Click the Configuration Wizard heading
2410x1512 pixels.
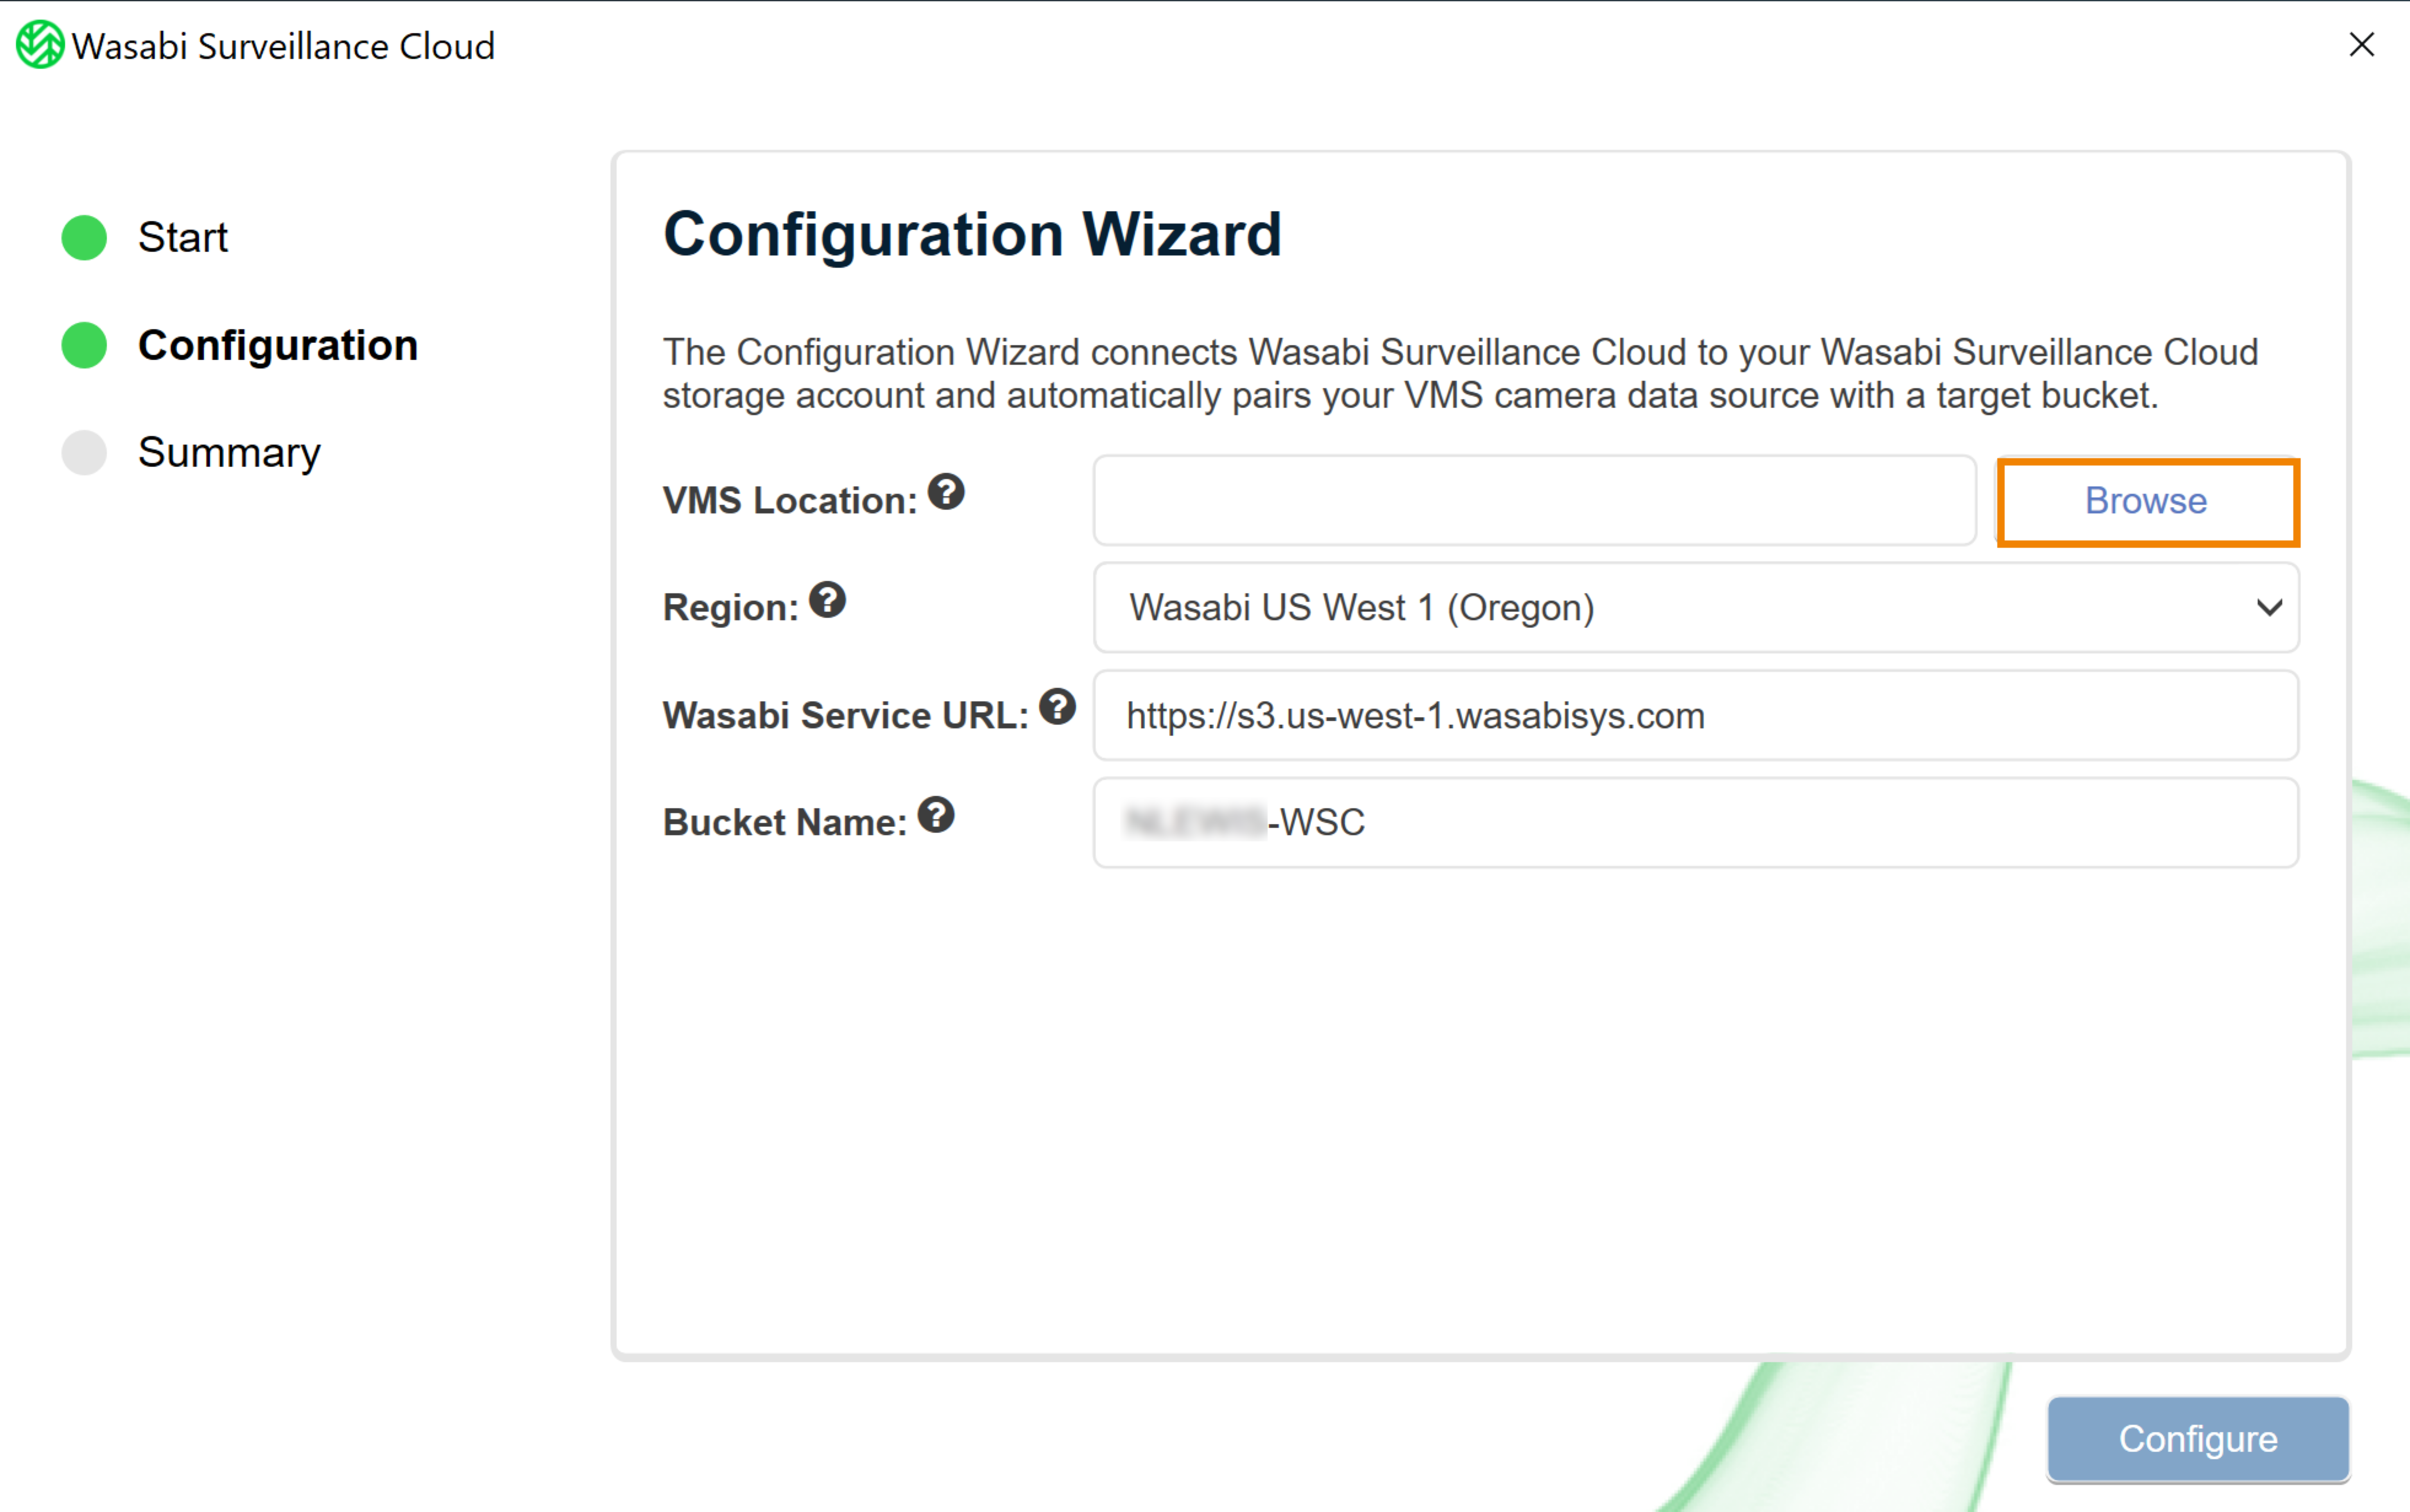[972, 234]
